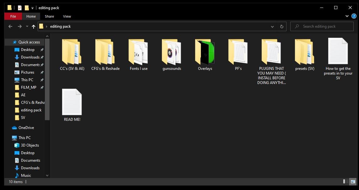359x190 pixels.
Task: Go forward with the Forward arrow
Action: tap(20, 26)
